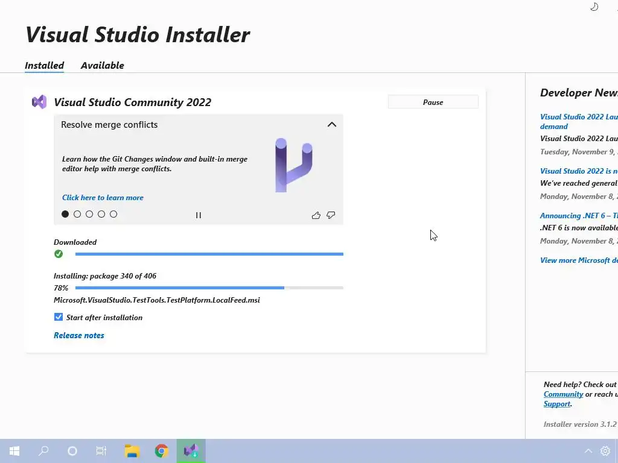Click Visual Studio Installer taskbar icon
Image resolution: width=618 pixels, height=463 pixels.
(191, 451)
